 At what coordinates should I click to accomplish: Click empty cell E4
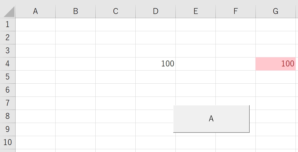click(x=196, y=64)
